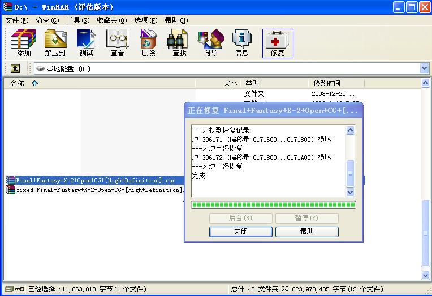This screenshot has height=296, width=432.
Task: Click the 删除 (Delete) toolbar icon
Action: tap(148, 43)
